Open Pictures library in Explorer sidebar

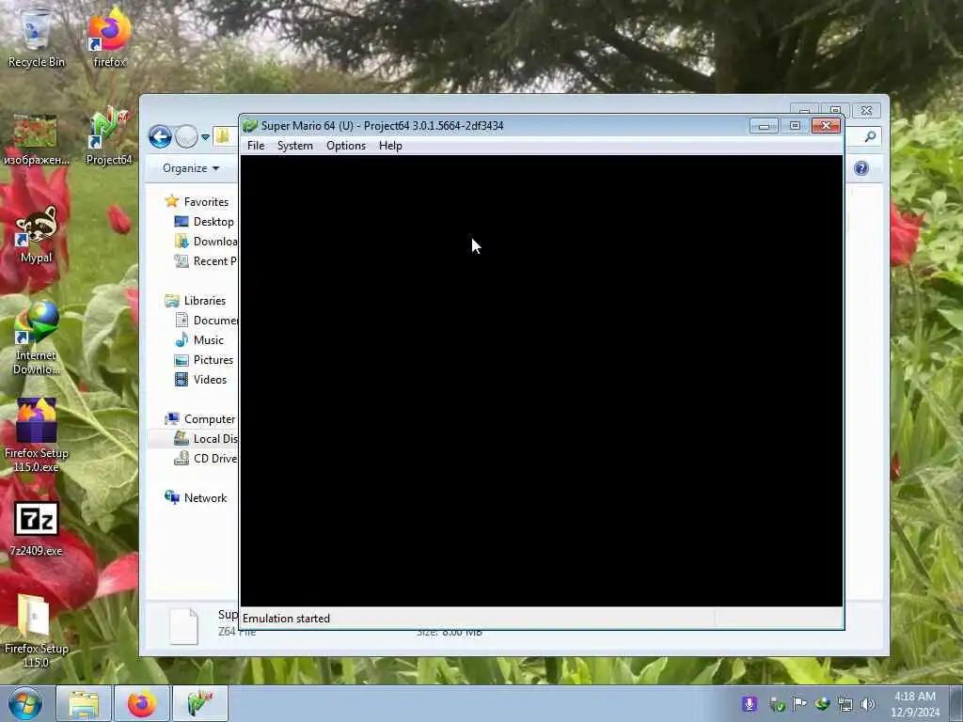tap(204, 360)
